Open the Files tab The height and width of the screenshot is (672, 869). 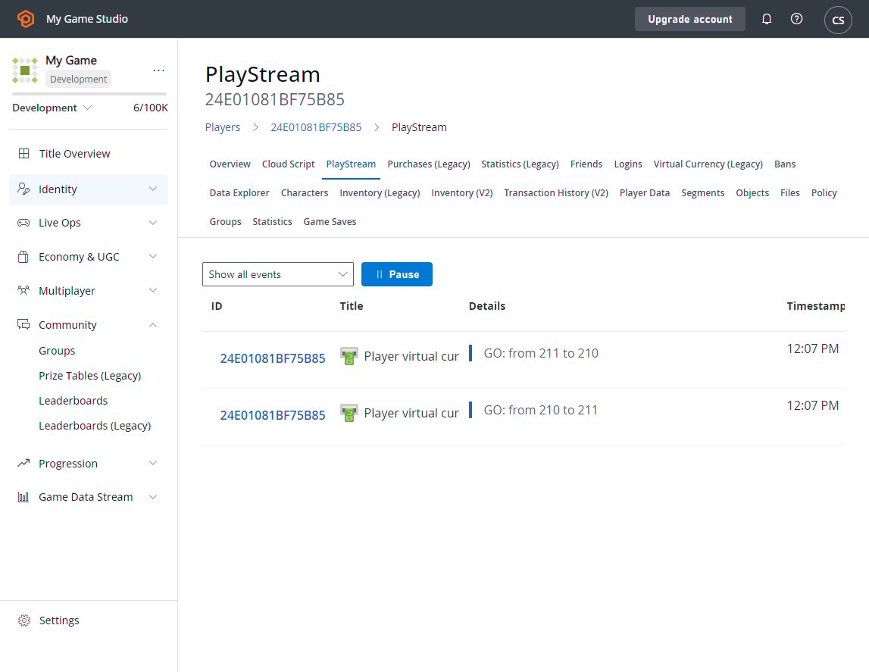point(789,192)
